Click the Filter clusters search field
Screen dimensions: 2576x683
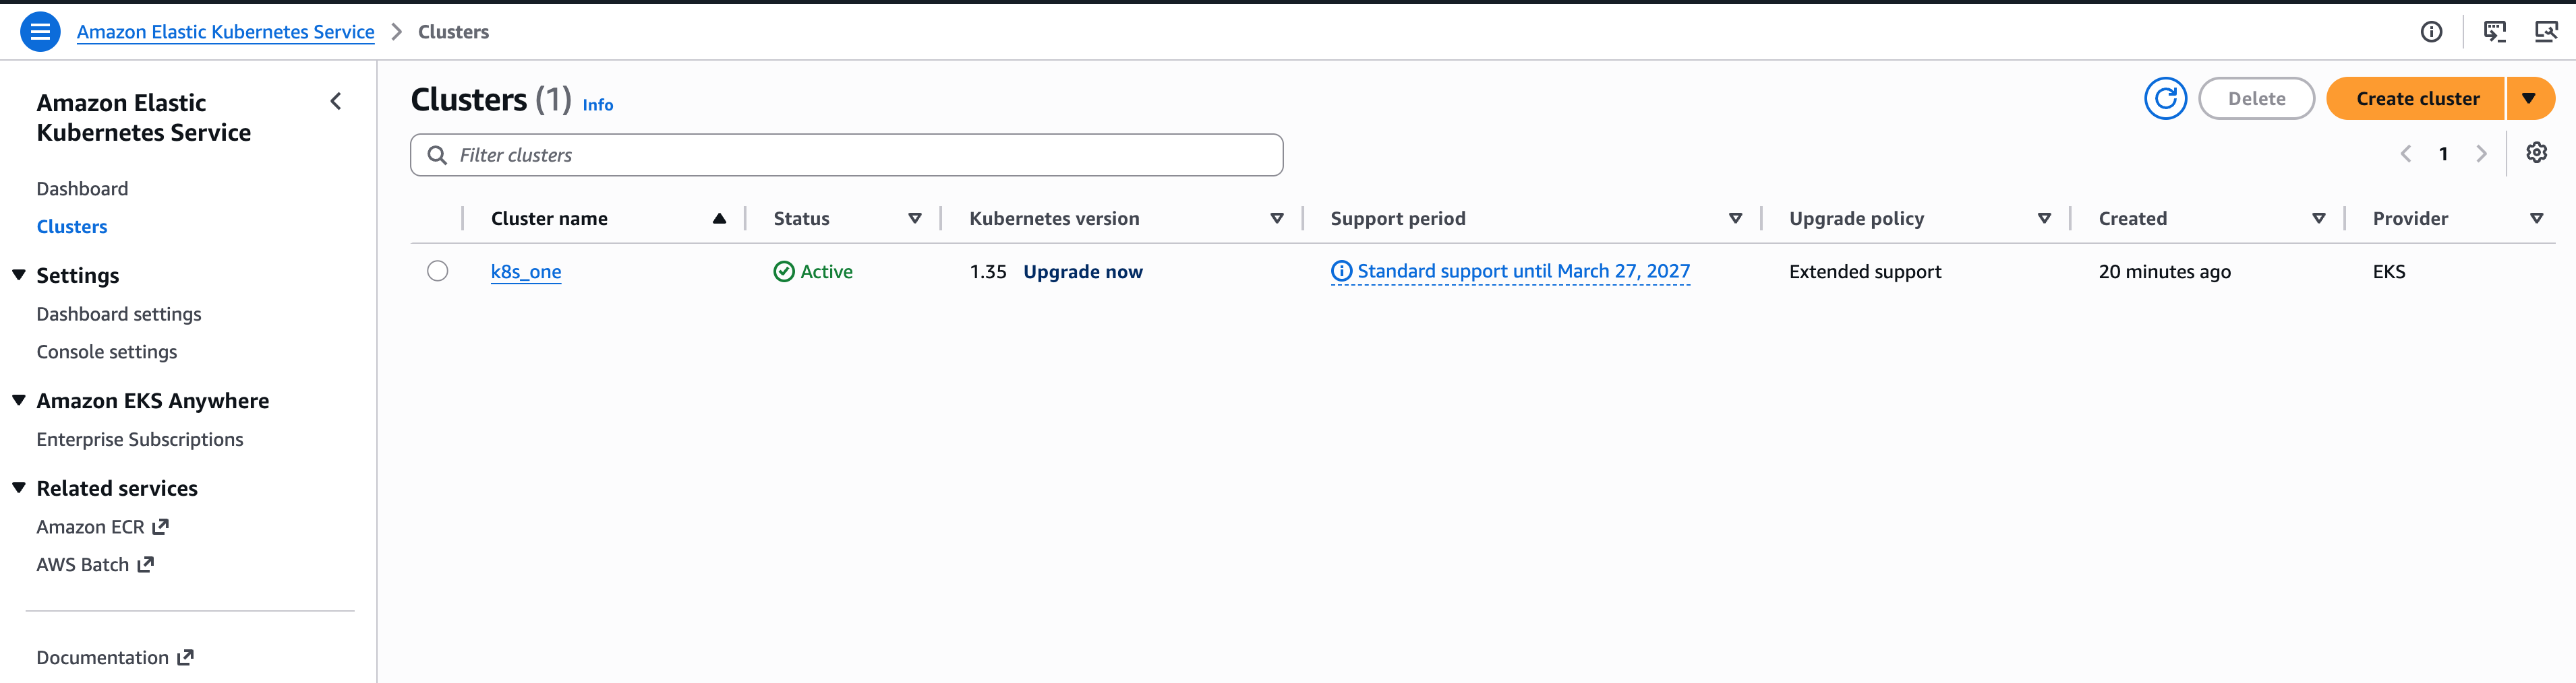846,155
